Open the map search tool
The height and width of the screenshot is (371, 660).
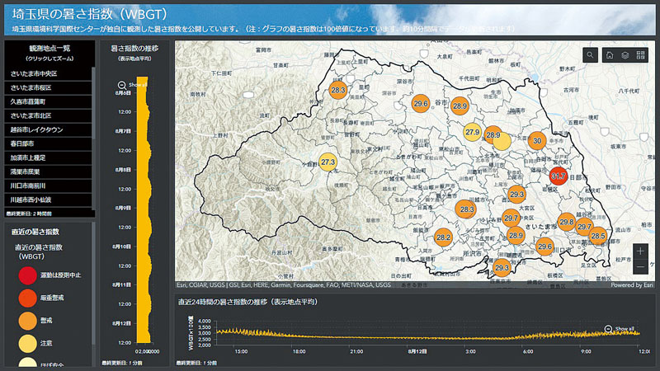[591, 55]
